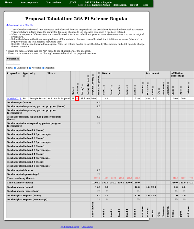Click Time remaining total 1000.0
Screen dimensions: 194x229
click(x=97, y=178)
